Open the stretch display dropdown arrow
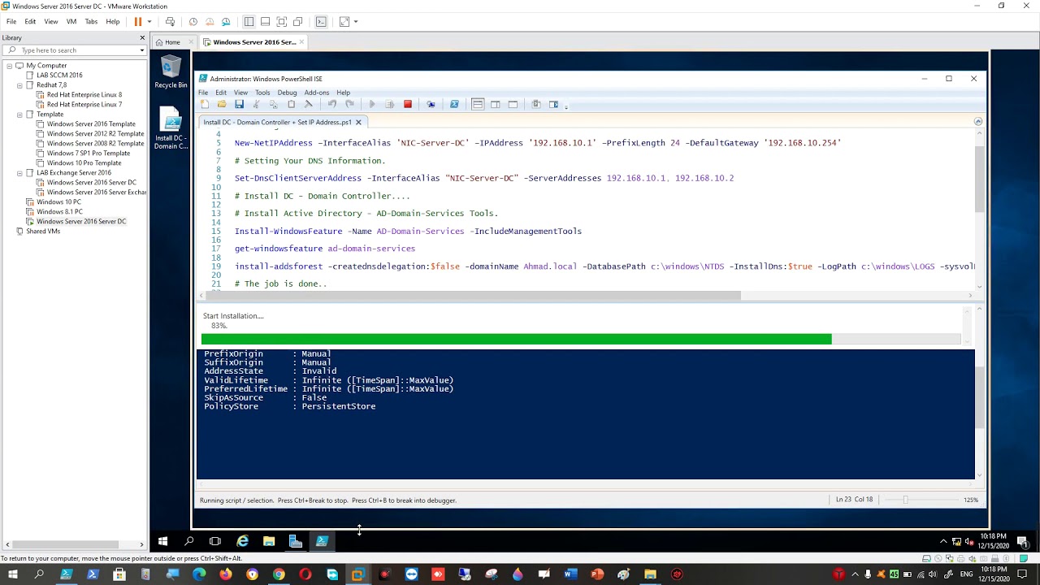The width and height of the screenshot is (1040, 585). point(356,22)
